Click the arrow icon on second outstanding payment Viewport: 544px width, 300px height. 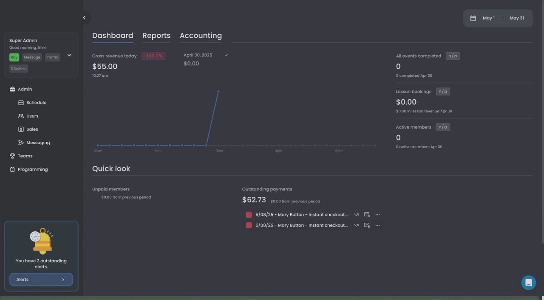click(x=356, y=225)
